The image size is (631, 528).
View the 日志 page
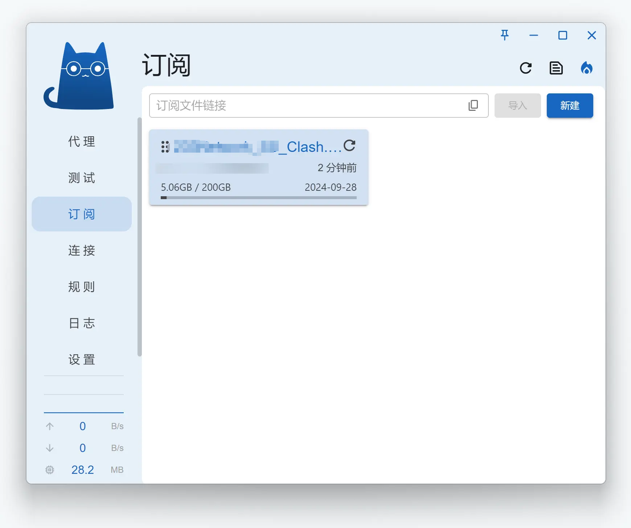pos(82,323)
